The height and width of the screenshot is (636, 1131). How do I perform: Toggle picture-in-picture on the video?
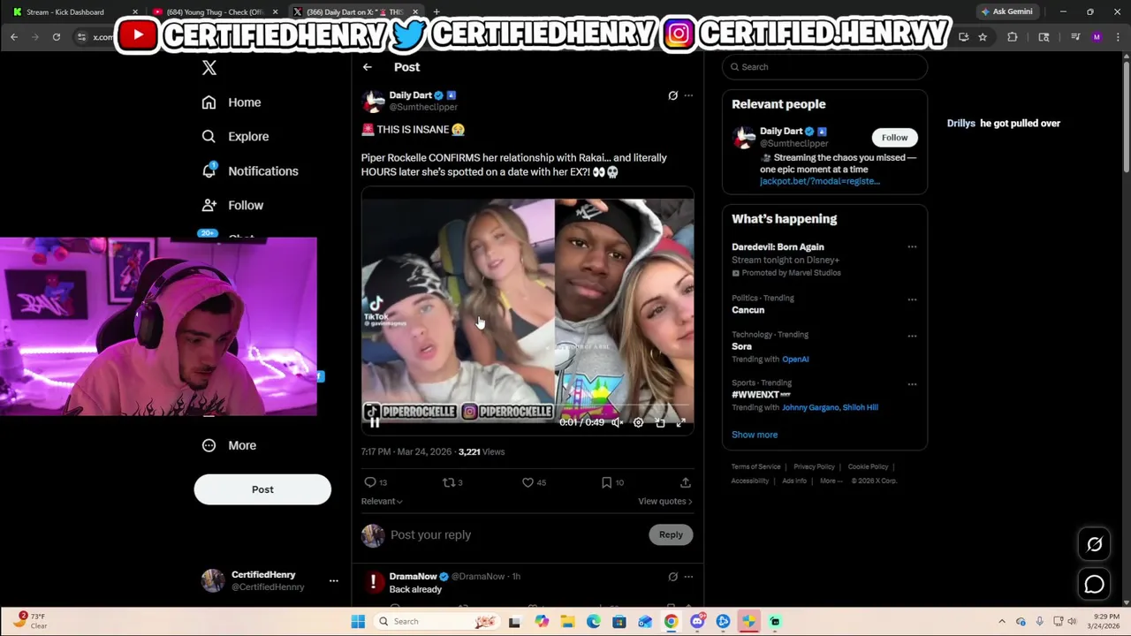[660, 422]
